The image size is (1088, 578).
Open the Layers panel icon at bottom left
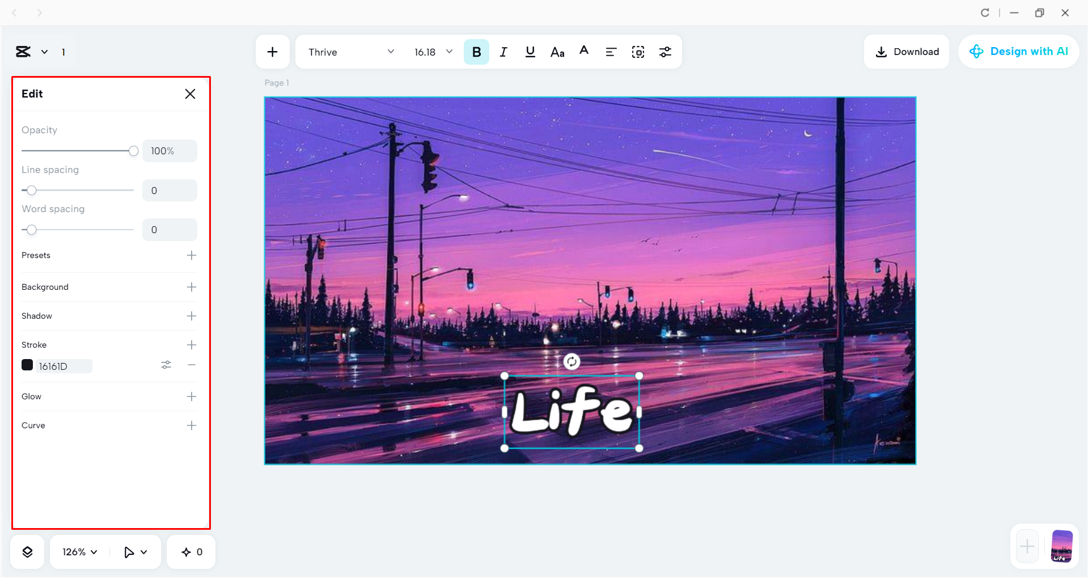point(27,551)
